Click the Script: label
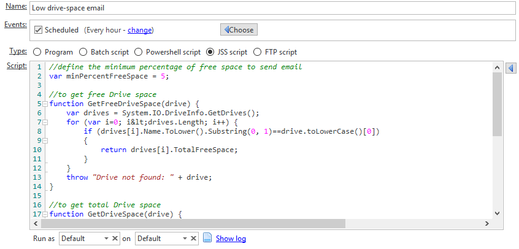The image size is (519, 249). pyautogui.click(x=17, y=66)
